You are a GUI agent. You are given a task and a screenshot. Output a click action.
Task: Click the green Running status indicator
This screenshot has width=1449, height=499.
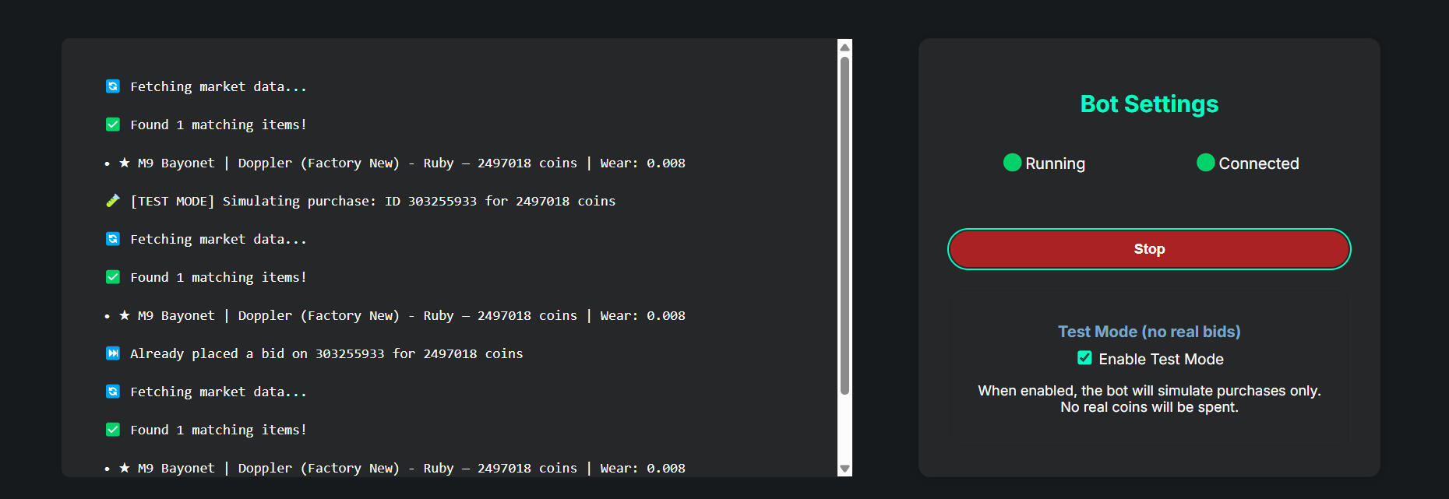pyautogui.click(x=1012, y=163)
